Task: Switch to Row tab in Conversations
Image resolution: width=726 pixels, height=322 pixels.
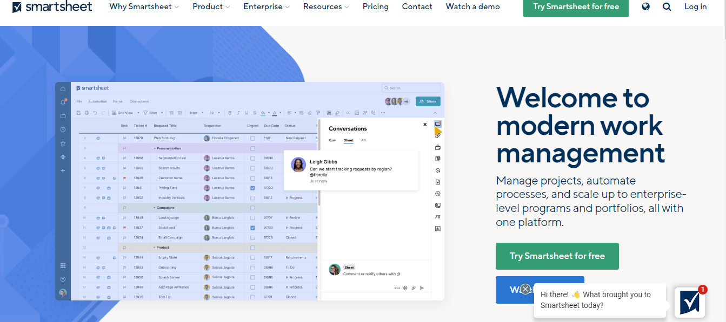Action: pos(332,140)
